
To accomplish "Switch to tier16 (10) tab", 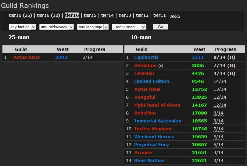I will (48, 15).
